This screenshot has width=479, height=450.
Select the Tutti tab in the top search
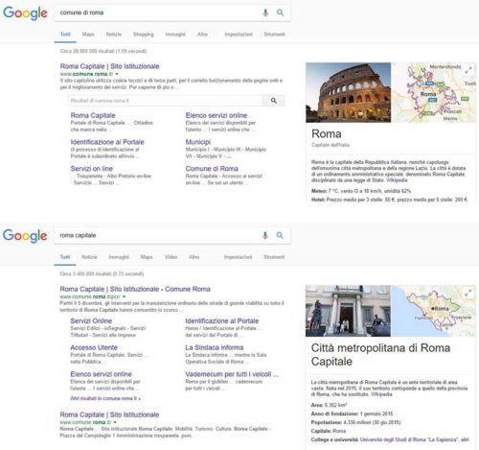[65, 35]
